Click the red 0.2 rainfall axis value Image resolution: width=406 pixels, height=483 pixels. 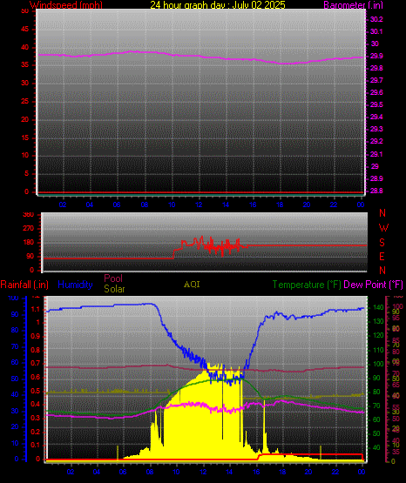pos(36,432)
